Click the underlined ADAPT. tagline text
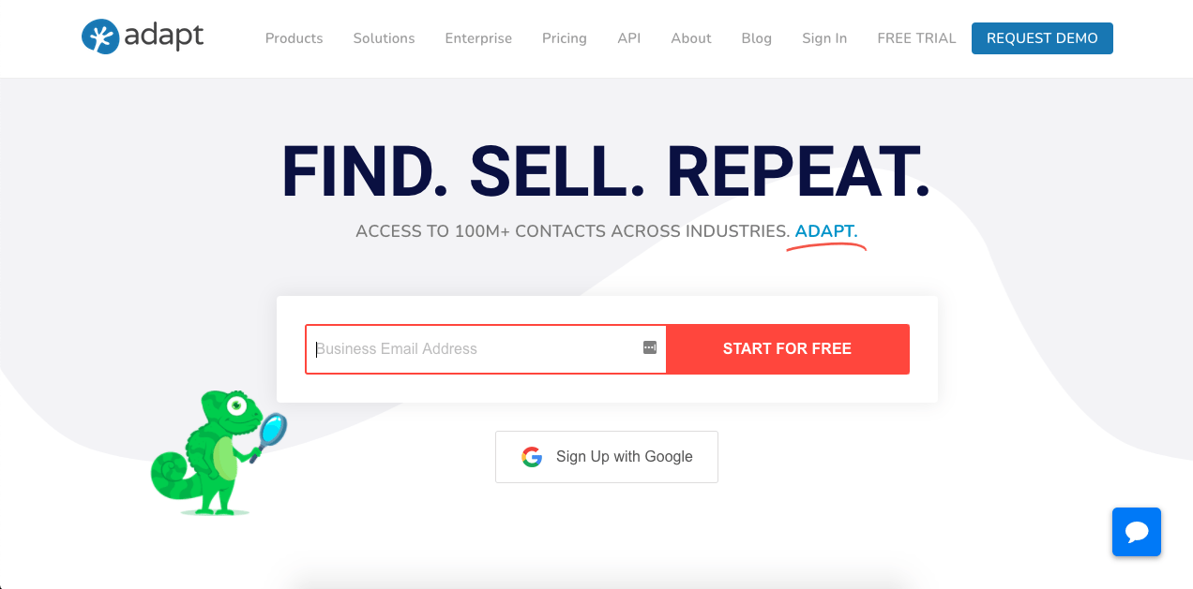This screenshot has width=1193, height=589. [x=826, y=231]
